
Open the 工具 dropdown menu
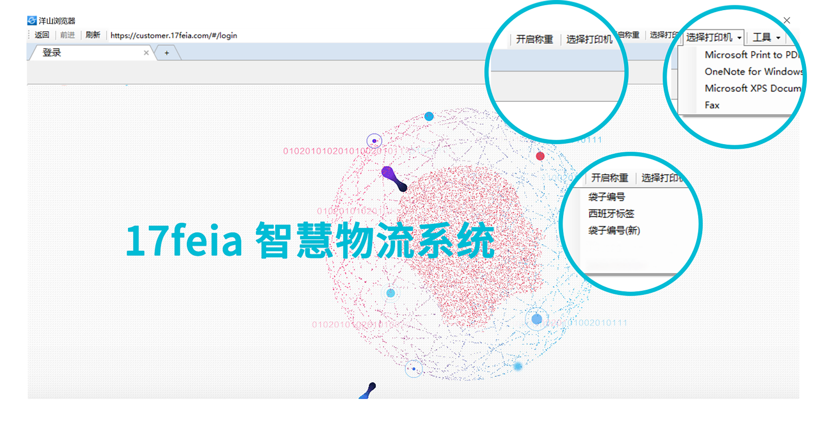point(767,38)
